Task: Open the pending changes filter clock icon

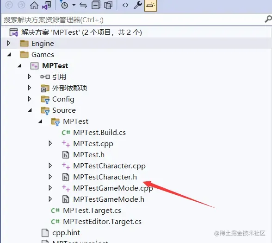Action: coord(64,5)
